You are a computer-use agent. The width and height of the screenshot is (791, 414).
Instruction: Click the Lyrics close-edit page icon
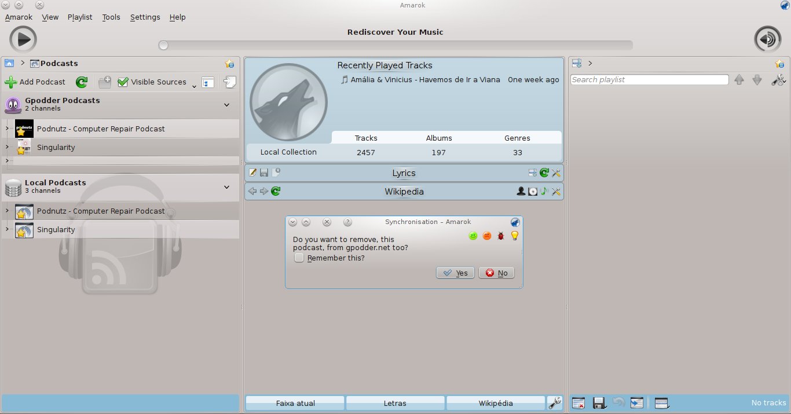(276, 172)
